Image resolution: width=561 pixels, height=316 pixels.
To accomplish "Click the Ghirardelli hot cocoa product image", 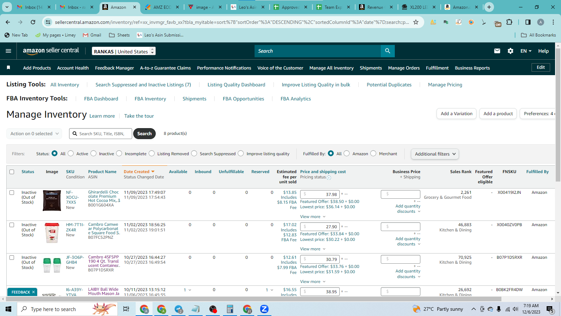I will point(52,200).
